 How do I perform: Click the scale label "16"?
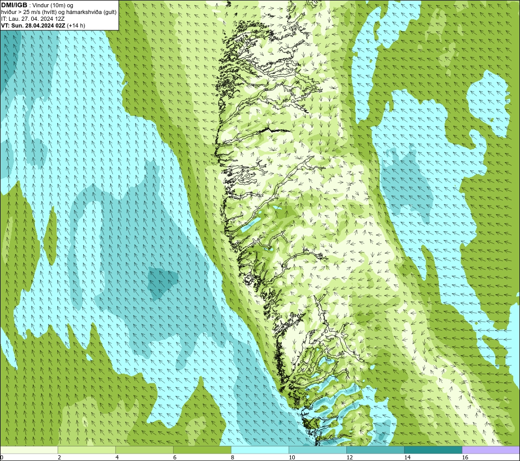pyautogui.click(x=465, y=458)
